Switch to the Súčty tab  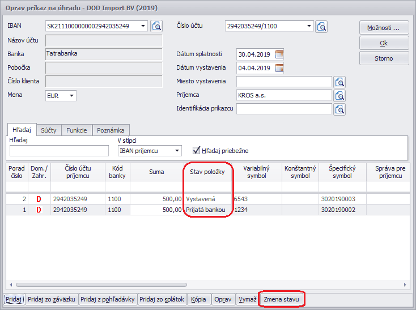50,130
